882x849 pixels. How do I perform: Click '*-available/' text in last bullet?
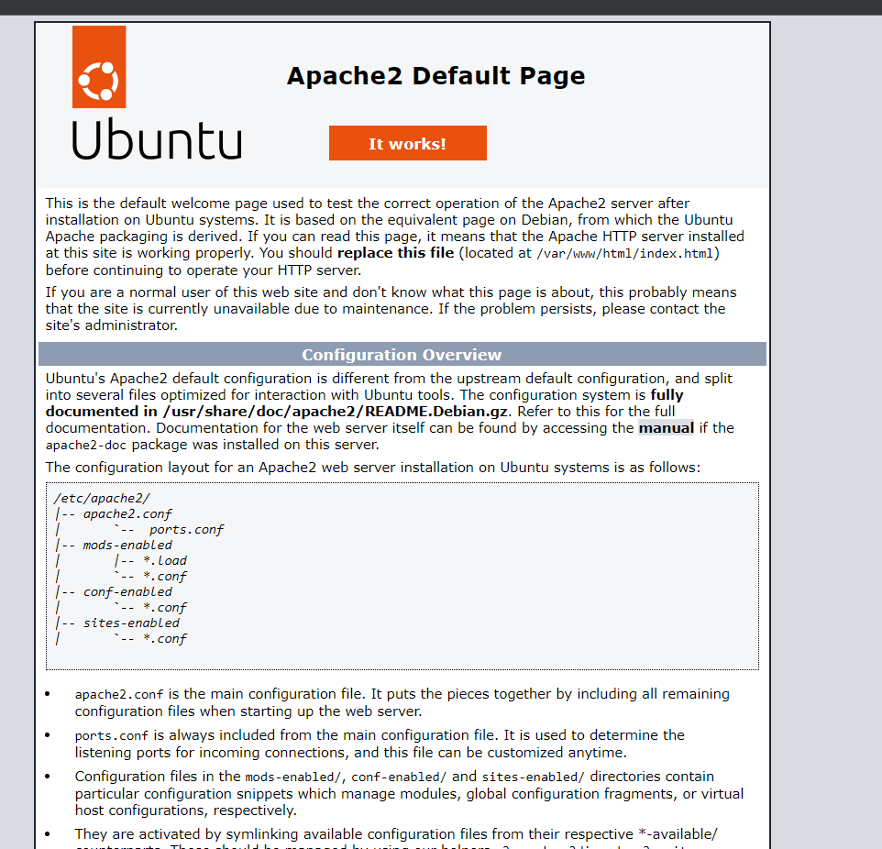point(678,833)
